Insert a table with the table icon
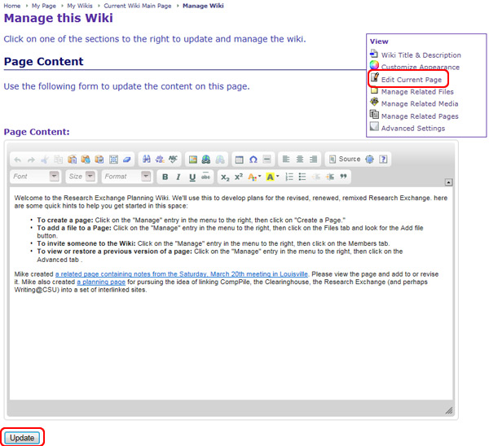Image resolution: width=489 pixels, height=446 pixels. (x=239, y=160)
